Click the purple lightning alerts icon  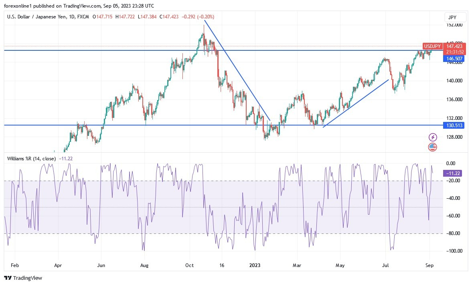433,137
